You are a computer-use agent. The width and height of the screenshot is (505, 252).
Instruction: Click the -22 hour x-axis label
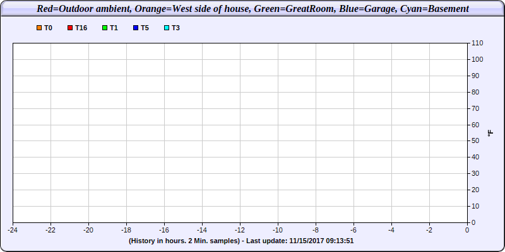point(50,230)
